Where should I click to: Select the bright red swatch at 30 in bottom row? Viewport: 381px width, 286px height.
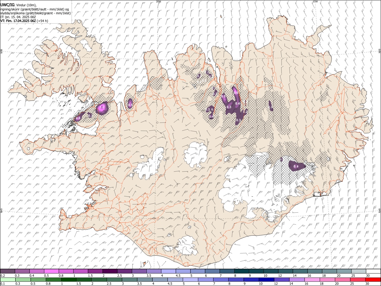point(373,280)
